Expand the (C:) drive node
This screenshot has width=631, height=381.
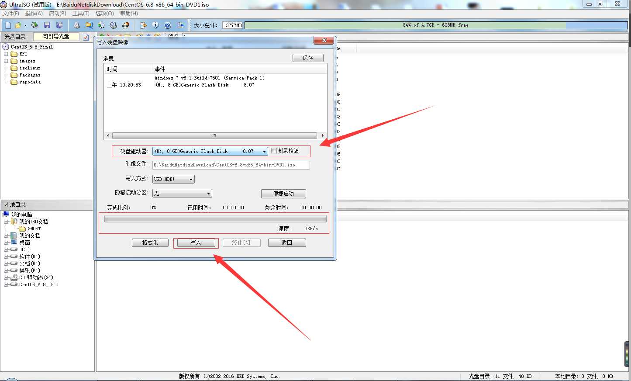[6, 249]
